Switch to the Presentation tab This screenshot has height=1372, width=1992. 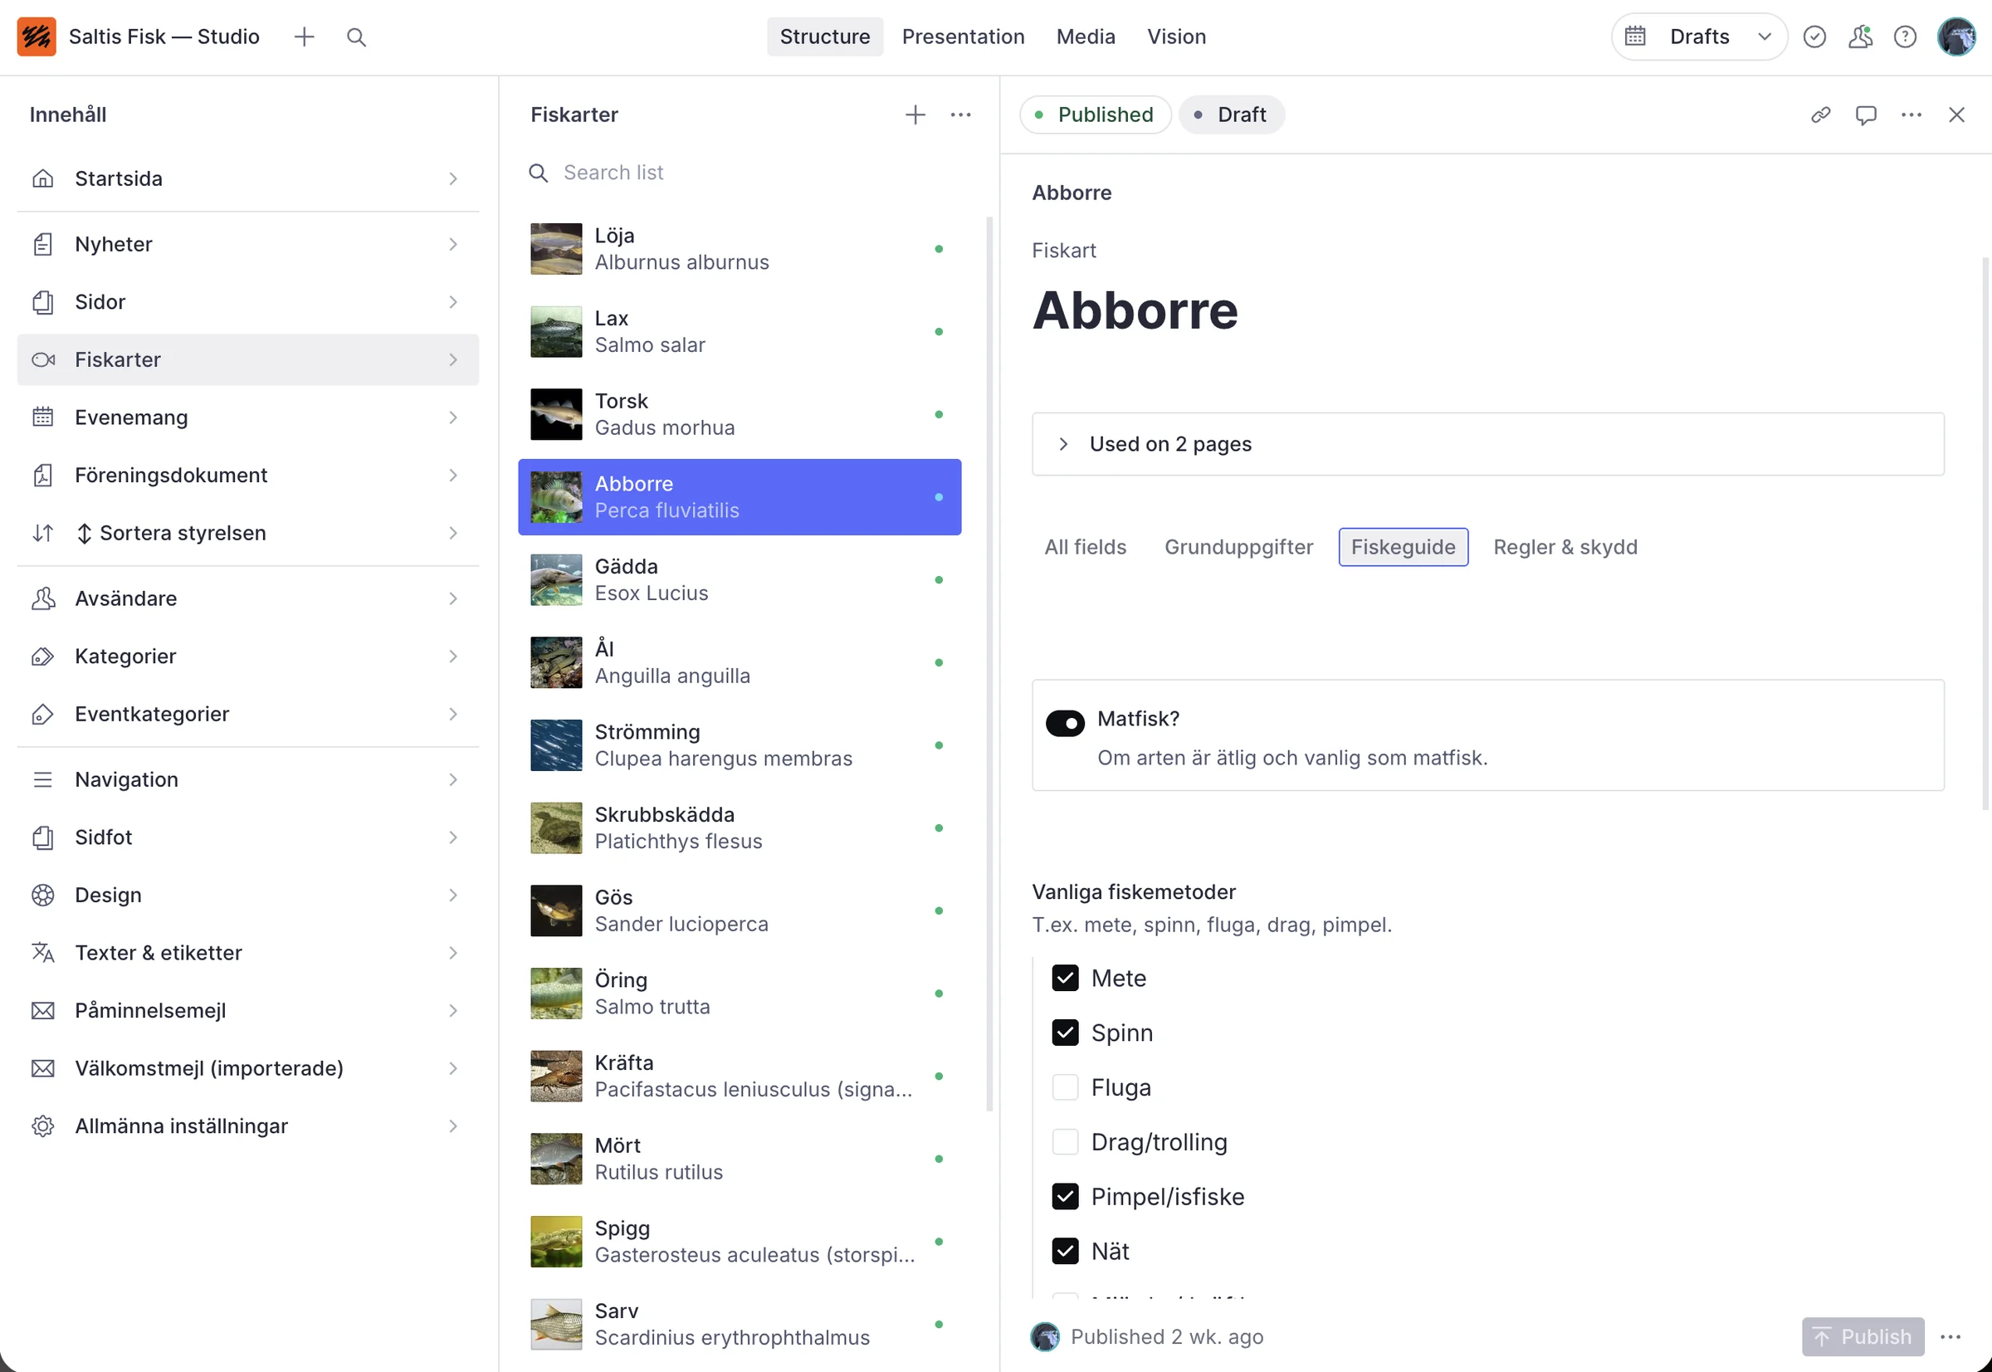963,37
